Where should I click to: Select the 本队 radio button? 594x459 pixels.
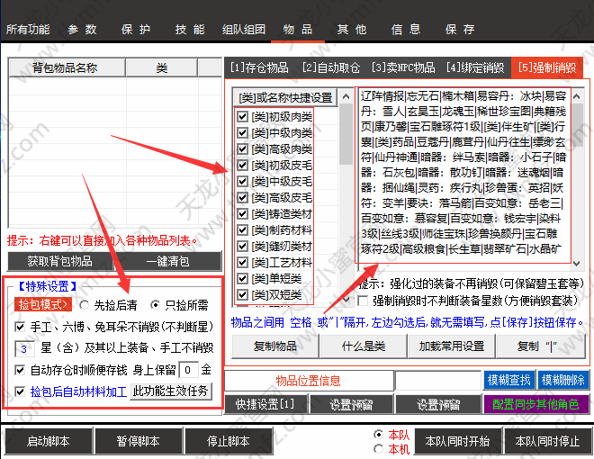click(x=378, y=435)
